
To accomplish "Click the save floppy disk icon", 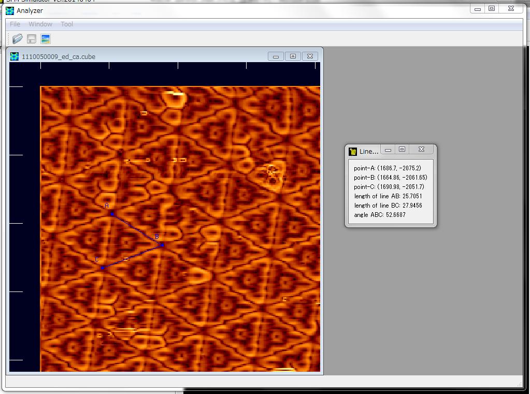I will coord(32,39).
